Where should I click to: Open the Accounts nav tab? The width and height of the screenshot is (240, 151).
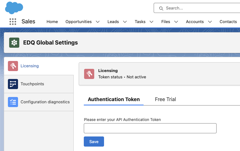point(195,22)
